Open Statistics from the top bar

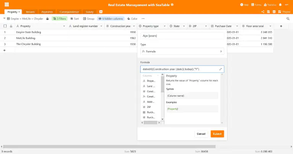(270, 5)
